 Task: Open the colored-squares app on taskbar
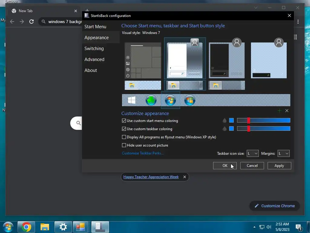click(81, 227)
